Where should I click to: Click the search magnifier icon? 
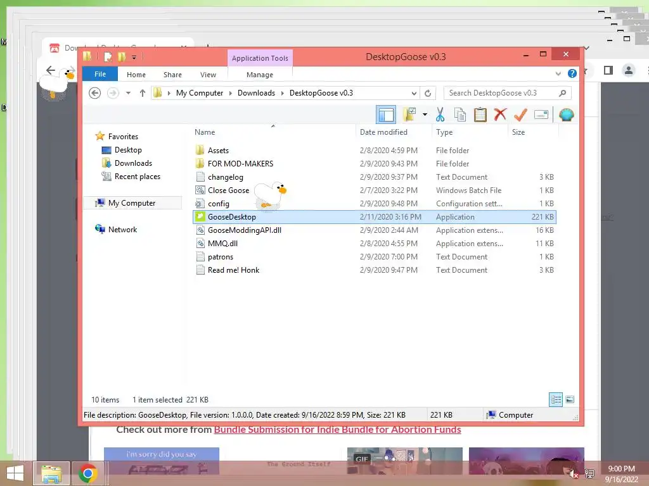coord(562,93)
